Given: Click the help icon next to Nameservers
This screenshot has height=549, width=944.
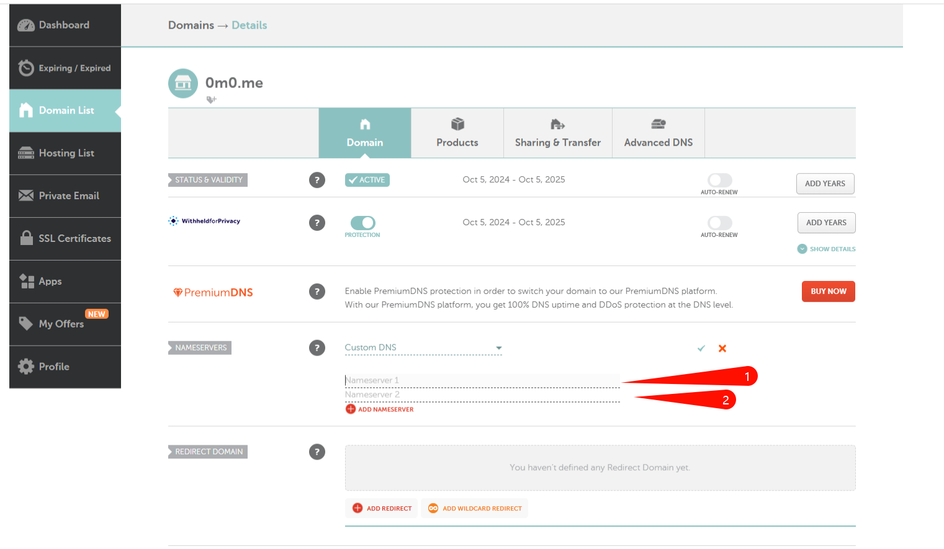Looking at the screenshot, I should point(317,348).
